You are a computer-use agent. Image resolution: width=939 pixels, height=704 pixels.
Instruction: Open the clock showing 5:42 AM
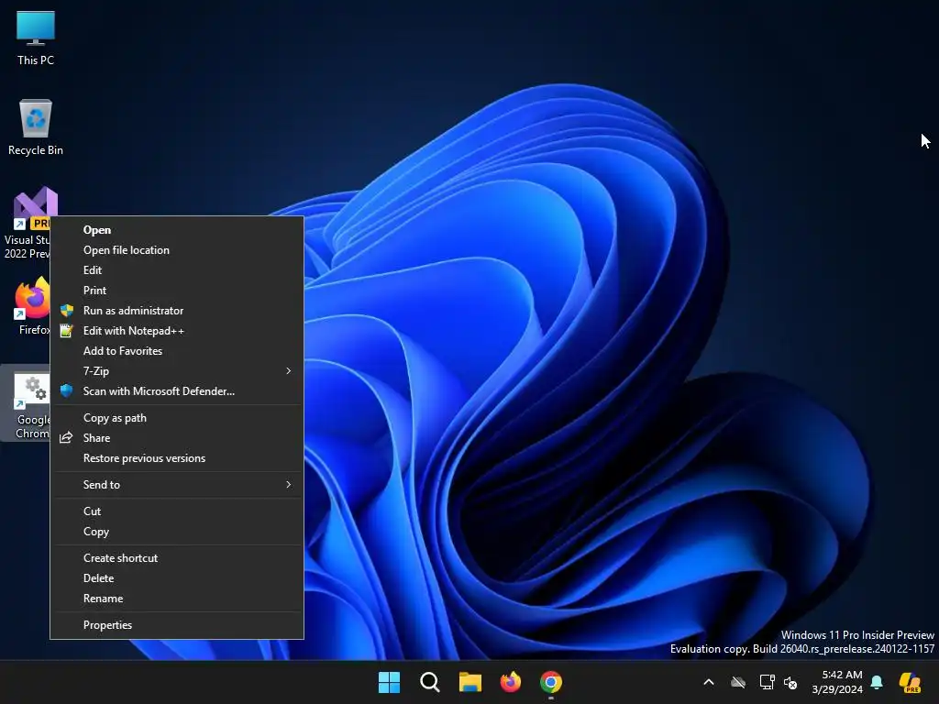[837, 682]
